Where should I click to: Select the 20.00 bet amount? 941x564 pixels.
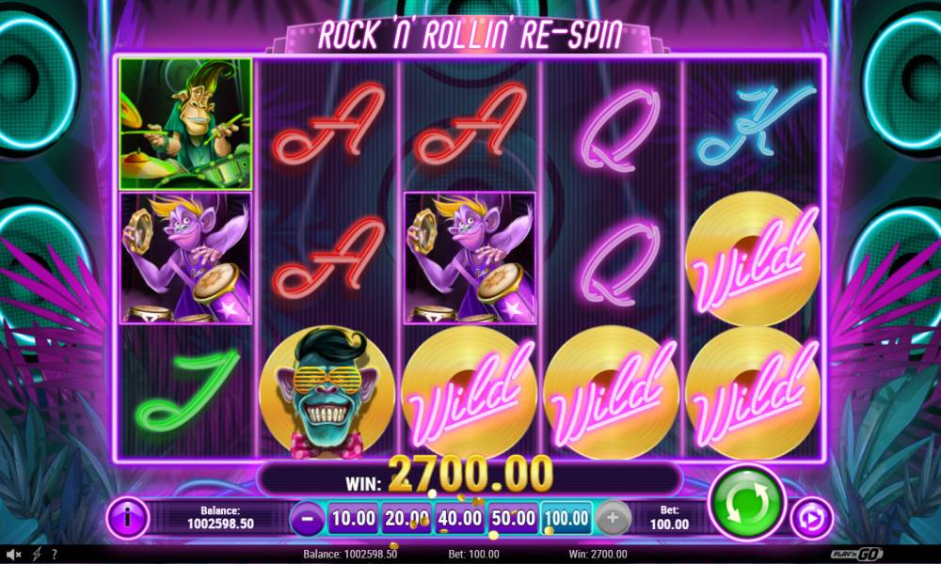407,518
